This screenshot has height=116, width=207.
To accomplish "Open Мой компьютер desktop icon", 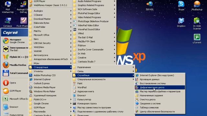I will coord(8,7).
